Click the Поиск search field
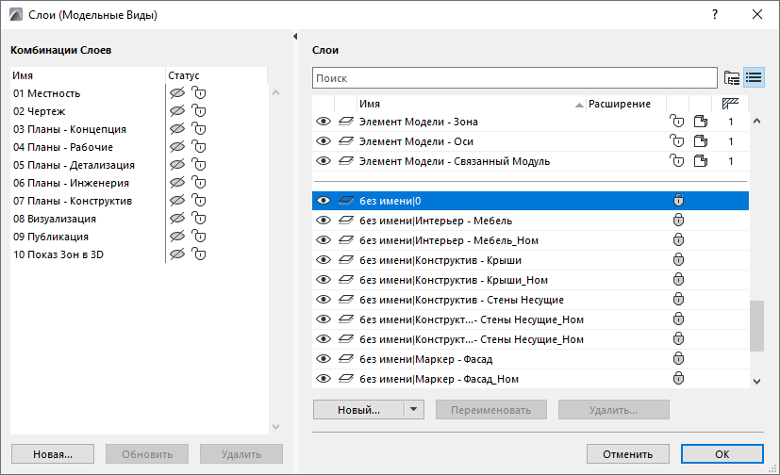 [514, 77]
